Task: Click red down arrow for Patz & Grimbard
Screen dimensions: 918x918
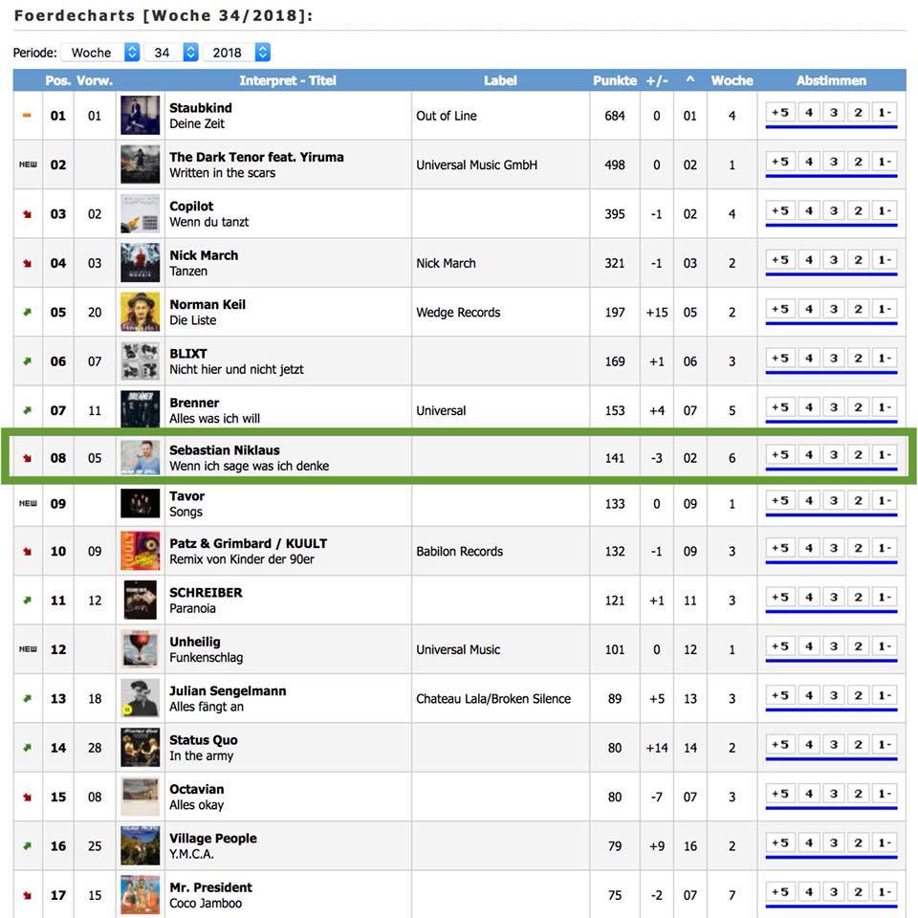Action: [x=27, y=552]
